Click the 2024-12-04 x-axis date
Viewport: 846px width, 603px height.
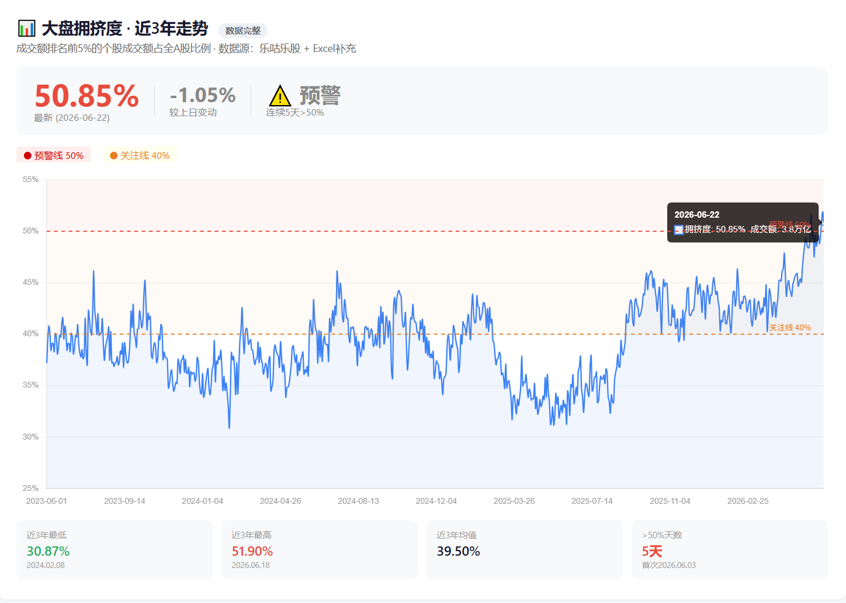click(436, 501)
